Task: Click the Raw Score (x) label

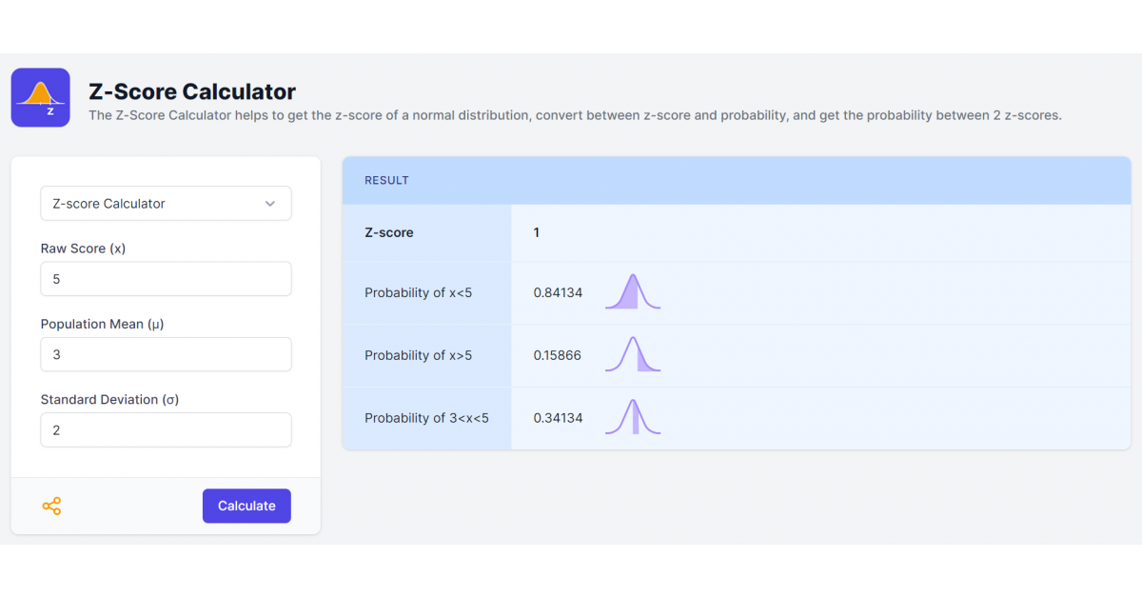Action: coord(83,249)
